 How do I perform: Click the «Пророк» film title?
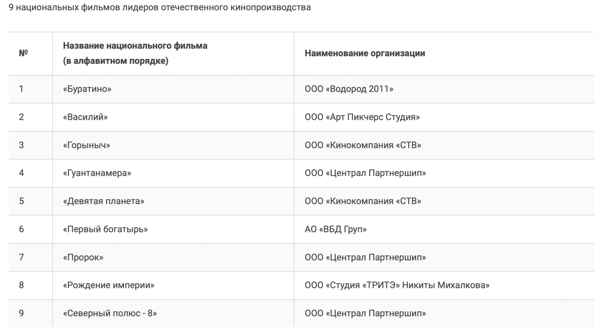click(x=83, y=257)
